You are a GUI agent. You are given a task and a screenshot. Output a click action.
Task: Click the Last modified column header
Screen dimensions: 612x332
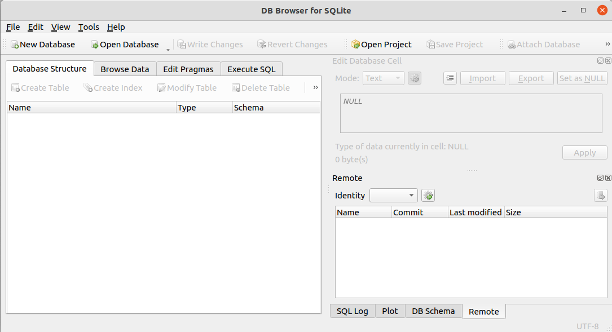click(x=476, y=213)
